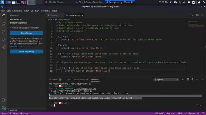This screenshot has height=115, width=206.
Task: Open the Source Control view
Action: coord(4,32)
